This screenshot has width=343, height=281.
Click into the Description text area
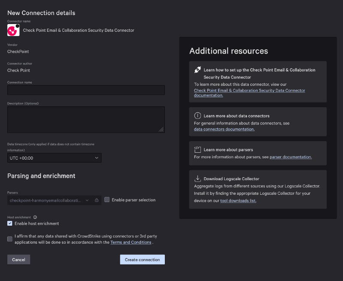point(86,119)
